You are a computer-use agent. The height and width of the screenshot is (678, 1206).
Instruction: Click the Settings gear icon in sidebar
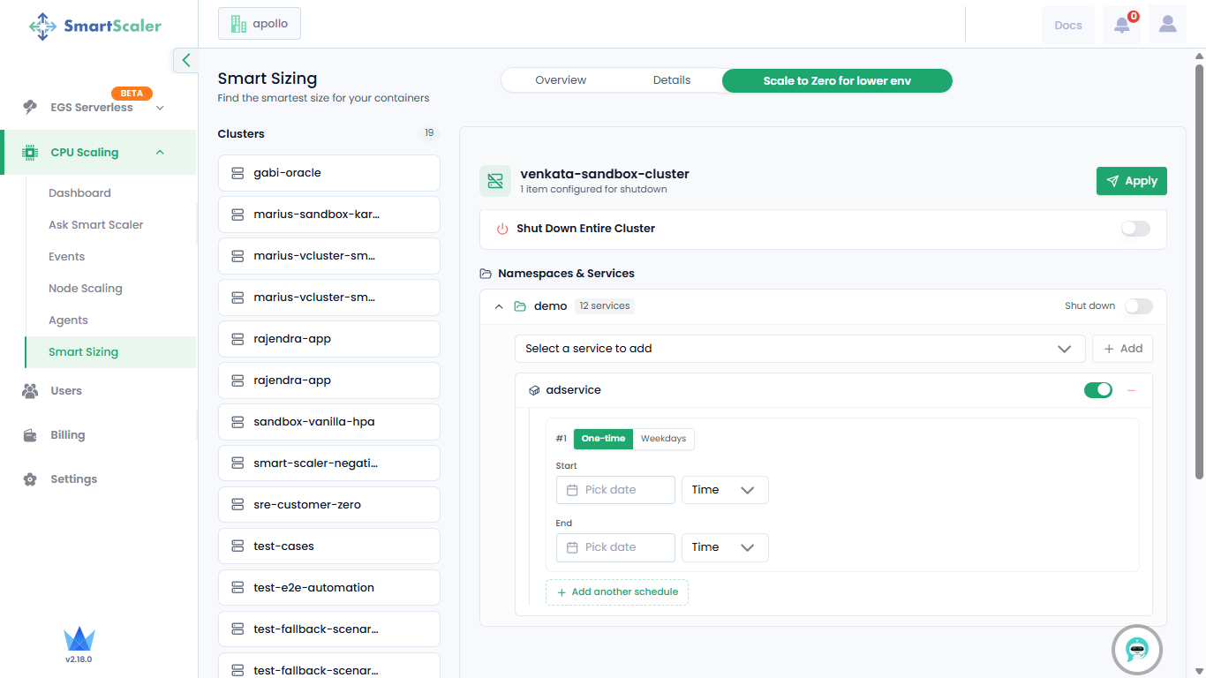[30, 479]
